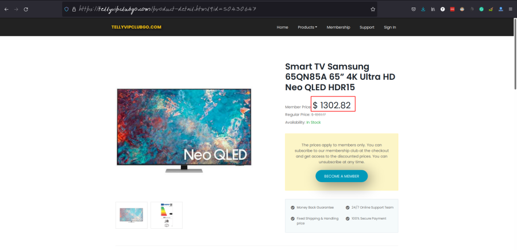The image size is (517, 250).
Task: Show the Downloads panel
Action: [423, 9]
